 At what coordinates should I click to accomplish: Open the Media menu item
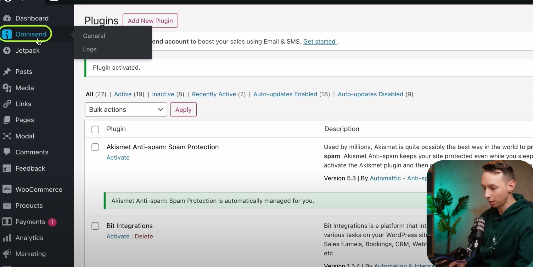tap(25, 88)
